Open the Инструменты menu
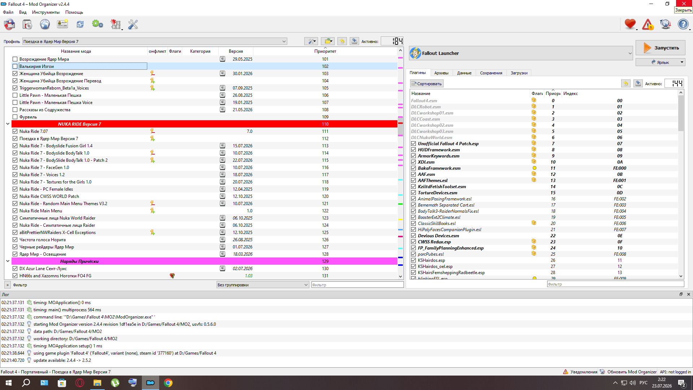Viewport: 693px width, 390px height. (x=46, y=12)
